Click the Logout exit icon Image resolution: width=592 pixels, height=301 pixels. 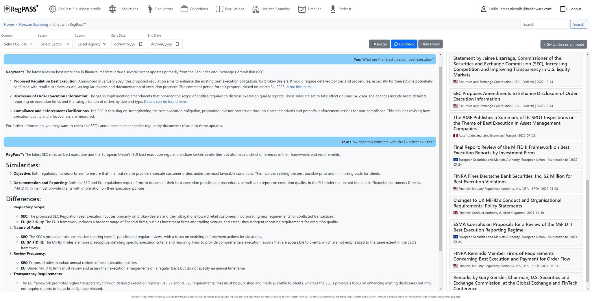tap(564, 9)
